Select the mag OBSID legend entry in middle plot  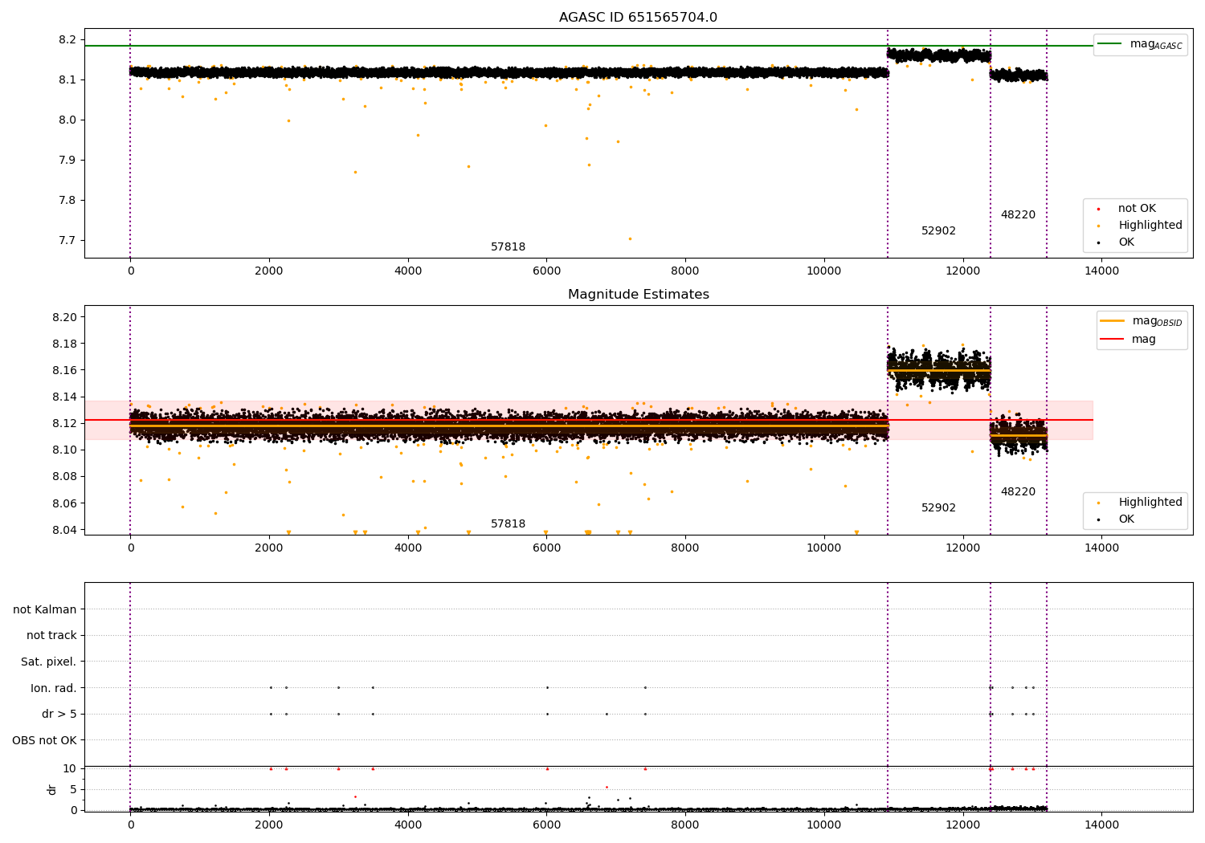click(x=1142, y=321)
